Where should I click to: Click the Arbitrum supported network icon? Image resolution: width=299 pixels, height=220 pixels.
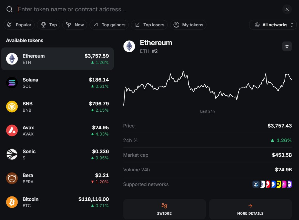(256, 184)
